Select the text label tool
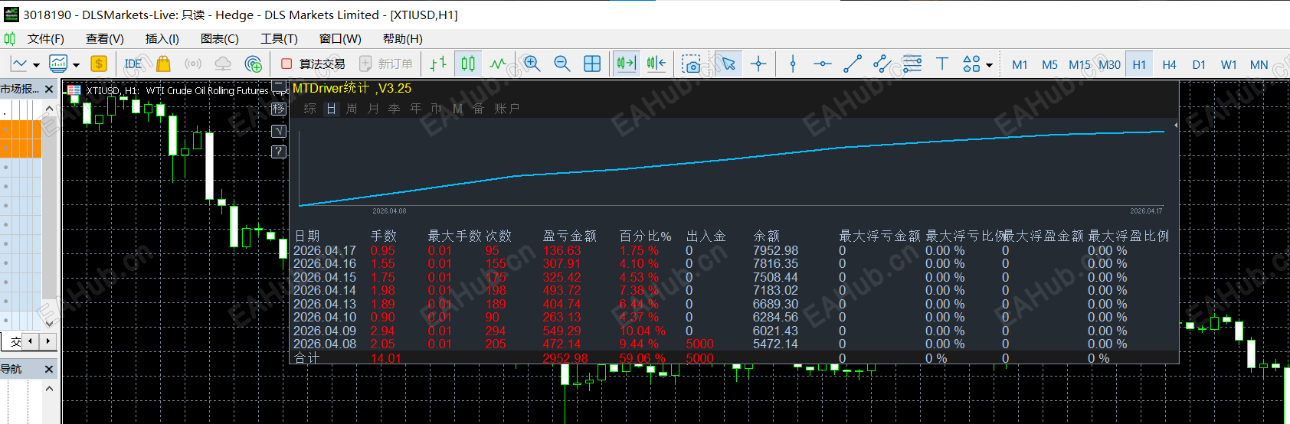The height and width of the screenshot is (424, 1290). click(x=942, y=64)
